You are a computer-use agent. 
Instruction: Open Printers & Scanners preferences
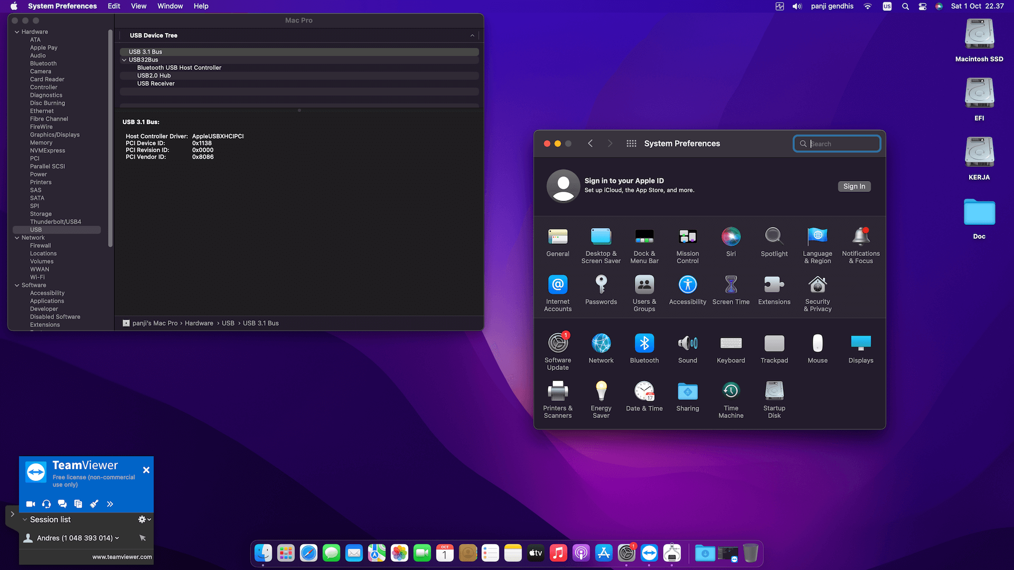558,400
